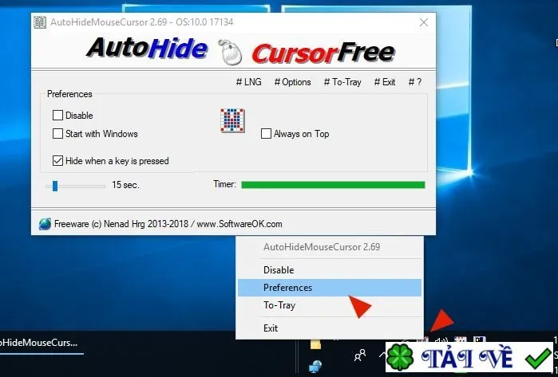Open the www.SoftwareOK.com freeware link
This screenshot has width=558, height=377.
(239, 224)
